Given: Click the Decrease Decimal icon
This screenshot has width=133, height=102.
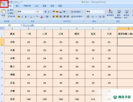Looking at the screenshot, I should 103,17.
